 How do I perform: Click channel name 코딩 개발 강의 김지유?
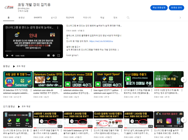coord(34,5)
